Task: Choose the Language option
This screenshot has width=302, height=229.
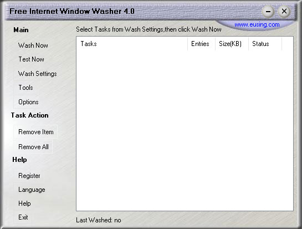Action: pyautogui.click(x=32, y=190)
